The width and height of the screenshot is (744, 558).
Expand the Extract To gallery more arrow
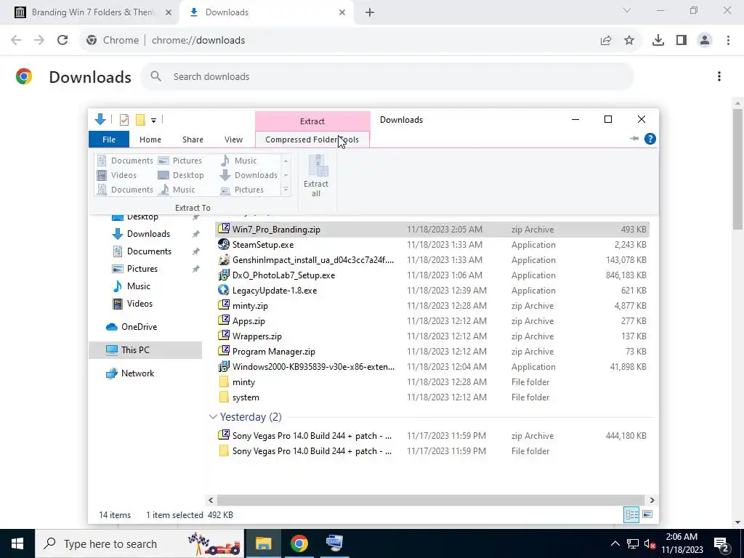(286, 190)
